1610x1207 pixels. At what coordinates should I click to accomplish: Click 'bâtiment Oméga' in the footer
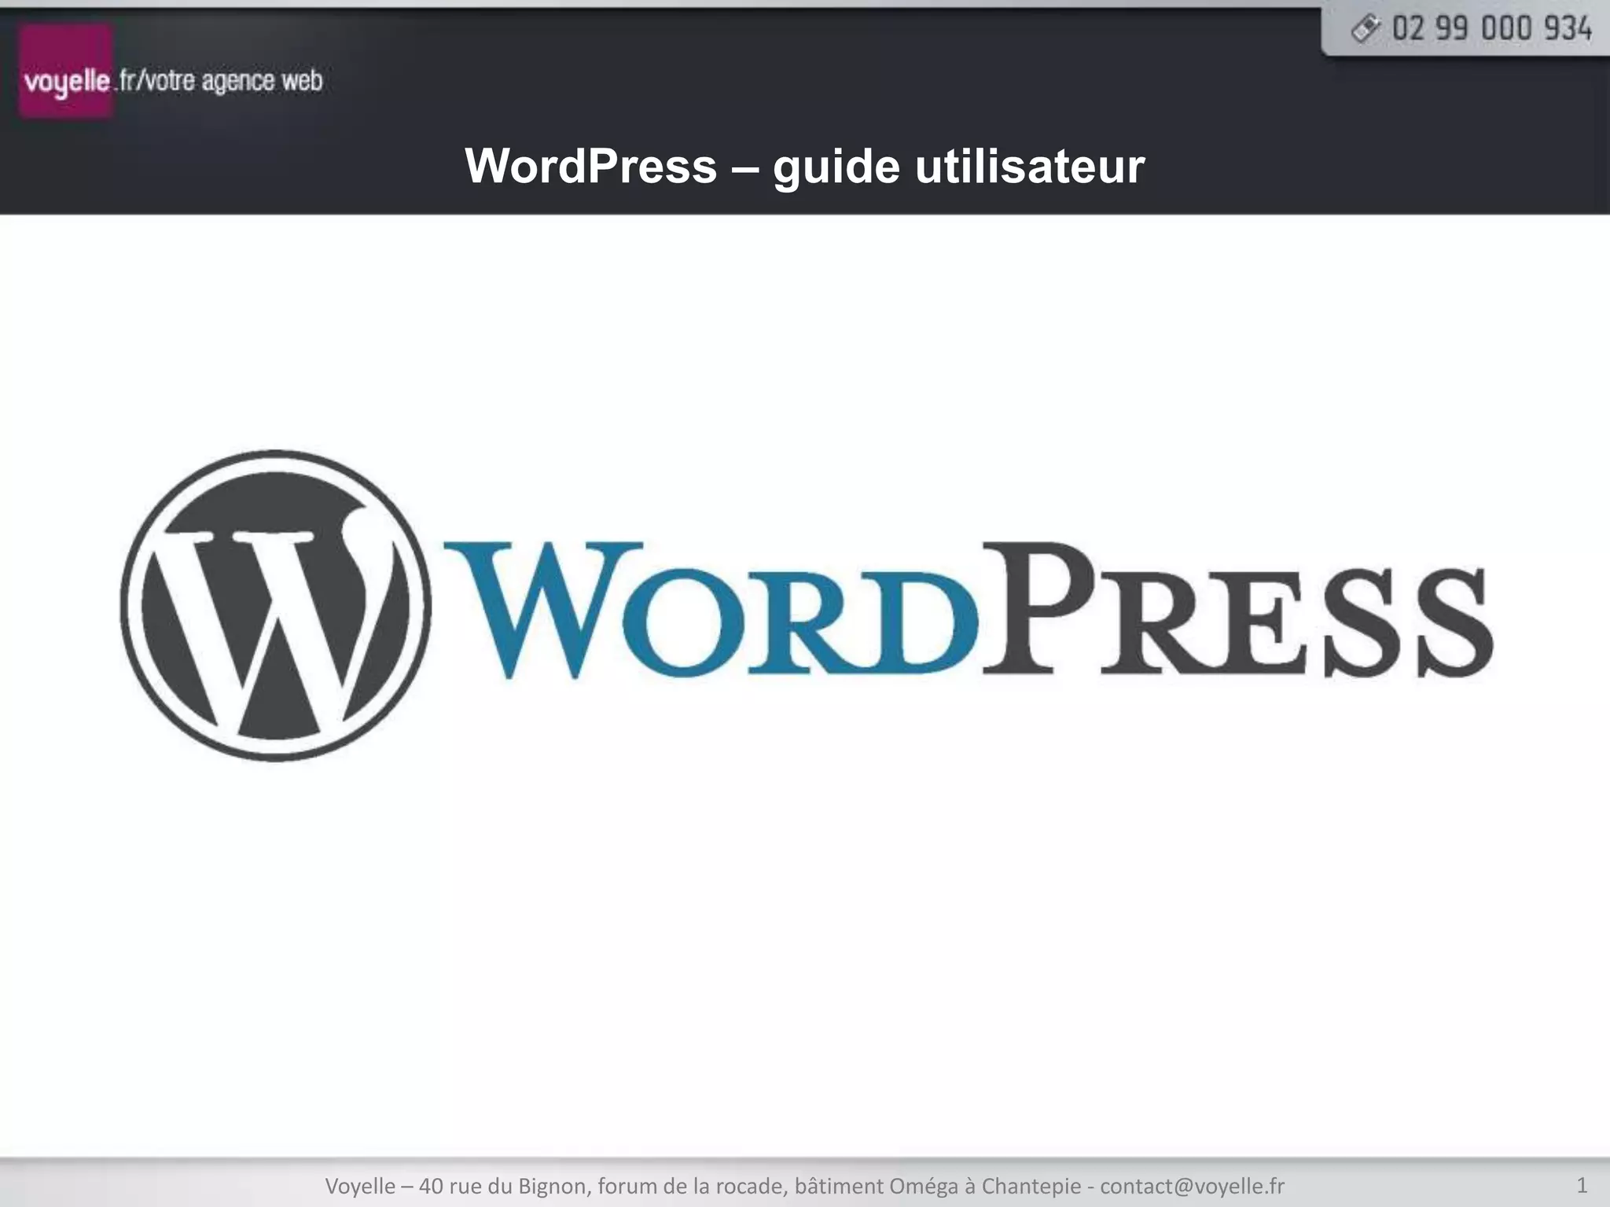click(876, 1186)
